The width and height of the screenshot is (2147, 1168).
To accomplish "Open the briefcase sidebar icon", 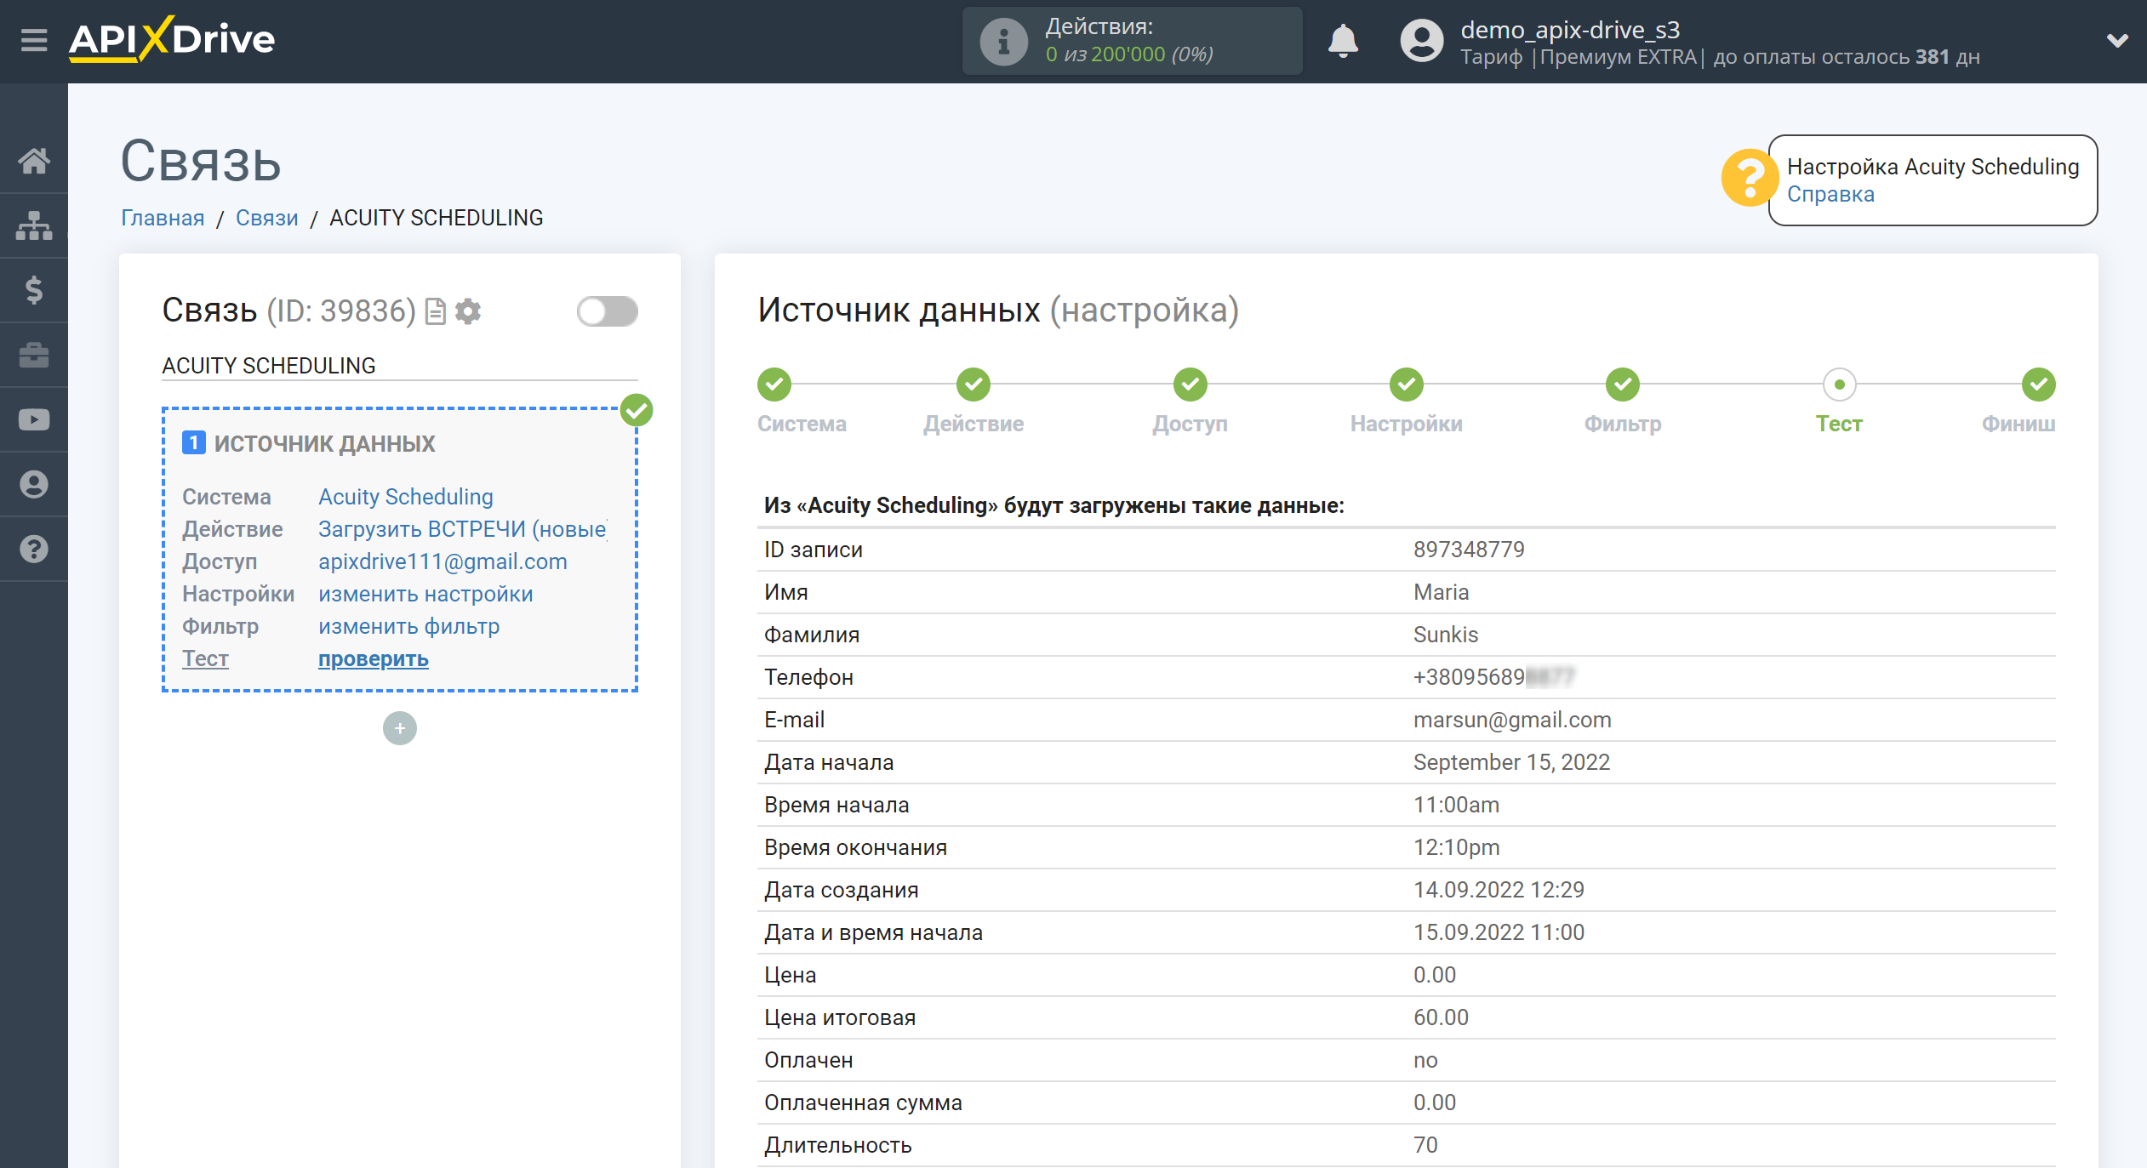I will pyautogui.click(x=34, y=355).
